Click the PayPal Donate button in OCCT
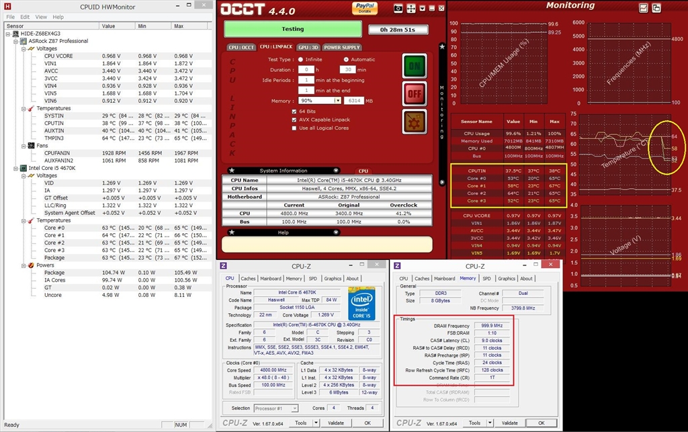The width and height of the screenshot is (688, 432). pyautogui.click(x=365, y=8)
